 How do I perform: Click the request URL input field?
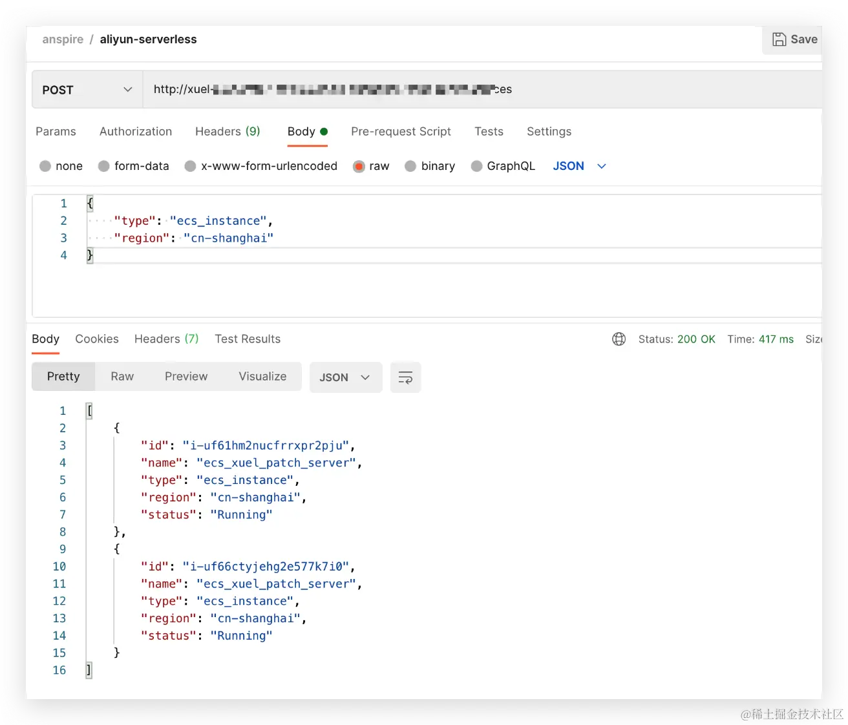tap(482, 90)
